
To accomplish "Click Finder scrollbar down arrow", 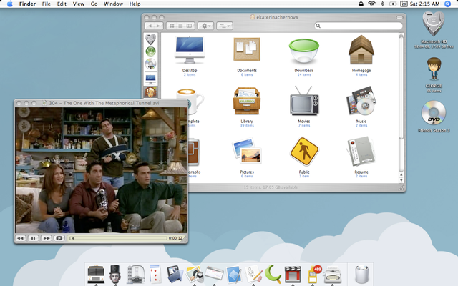I will click(401, 180).
